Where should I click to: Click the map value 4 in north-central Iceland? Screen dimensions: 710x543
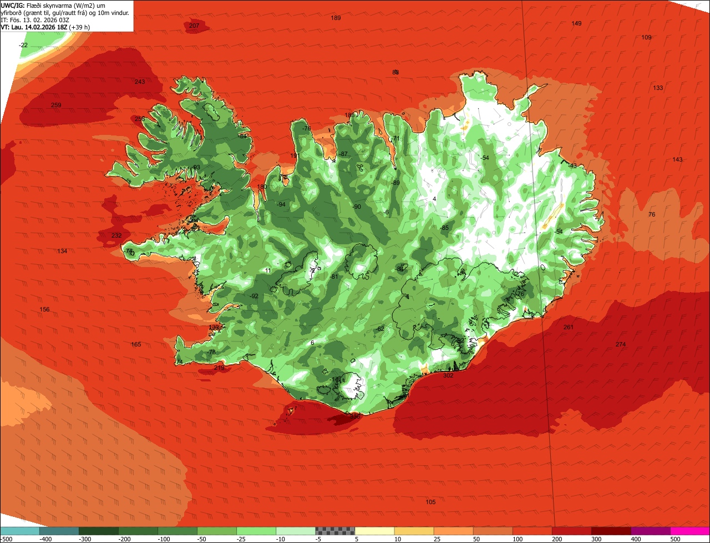434,199
